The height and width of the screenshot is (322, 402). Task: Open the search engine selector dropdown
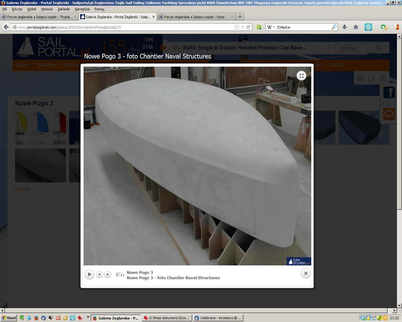pos(271,27)
